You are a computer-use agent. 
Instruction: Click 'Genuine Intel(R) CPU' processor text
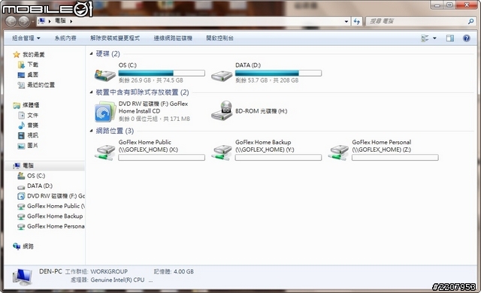pyautogui.click(x=117, y=279)
